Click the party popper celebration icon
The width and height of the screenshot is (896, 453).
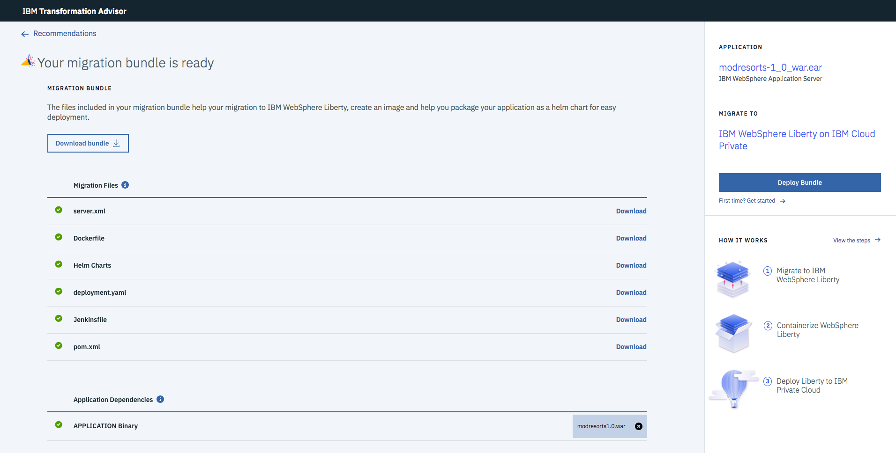click(28, 61)
